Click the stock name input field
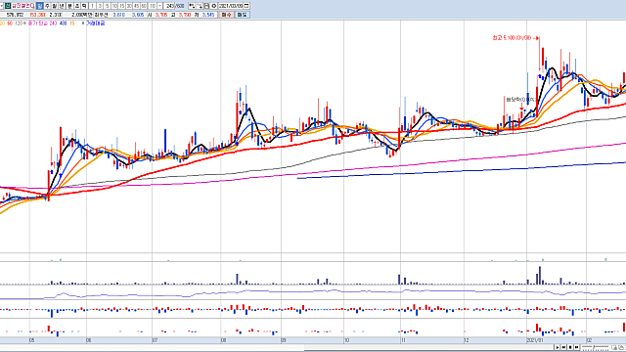 coord(22,6)
